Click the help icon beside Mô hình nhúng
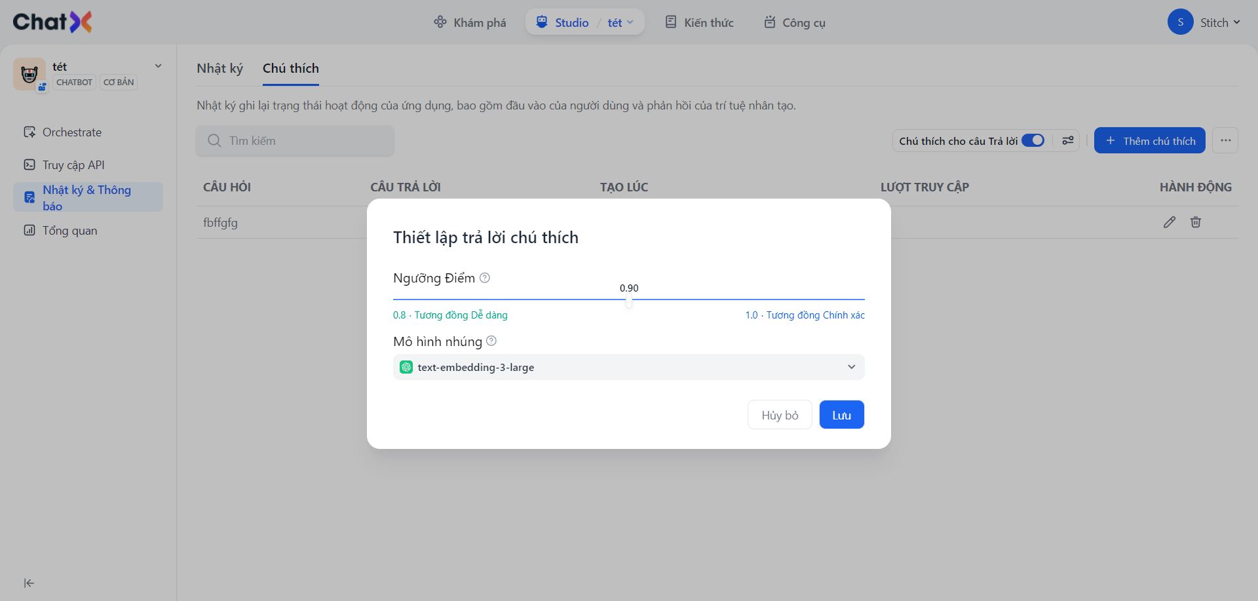 [x=491, y=341]
